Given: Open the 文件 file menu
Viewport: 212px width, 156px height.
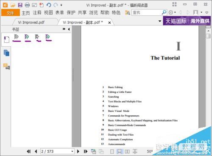Looking at the screenshot, I should pyautogui.click(x=10, y=13).
